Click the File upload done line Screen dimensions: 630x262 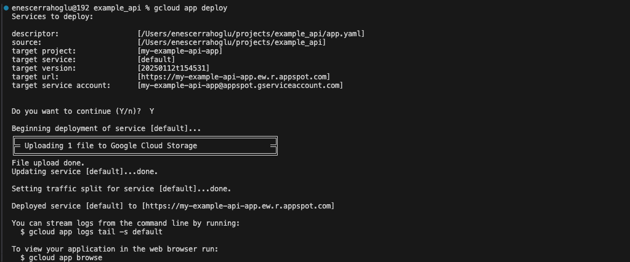(48, 163)
